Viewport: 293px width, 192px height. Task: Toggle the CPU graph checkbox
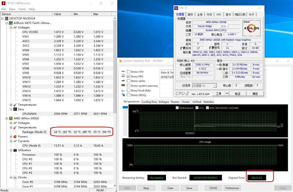(x=197, y=108)
